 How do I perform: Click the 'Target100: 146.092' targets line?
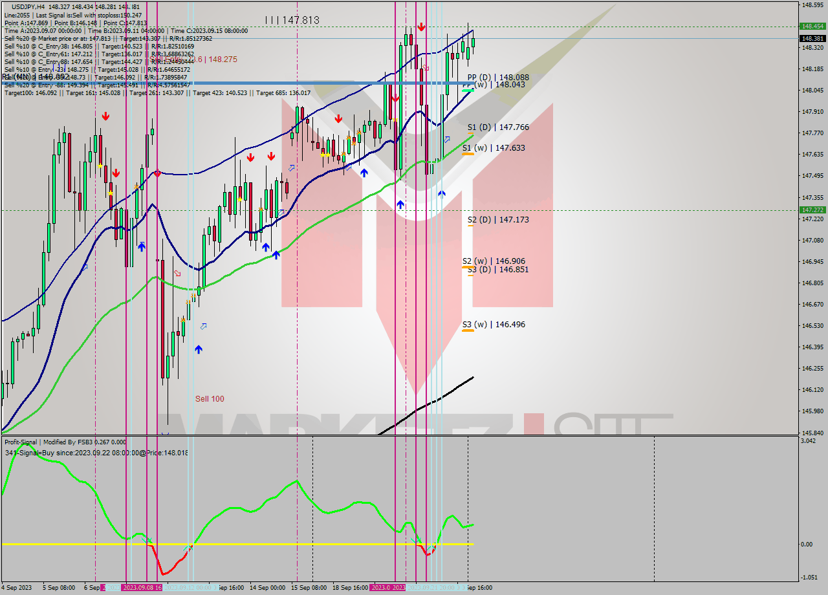click(157, 92)
